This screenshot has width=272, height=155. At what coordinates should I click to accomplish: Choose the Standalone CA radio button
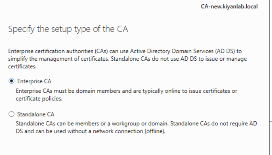pos(11,114)
